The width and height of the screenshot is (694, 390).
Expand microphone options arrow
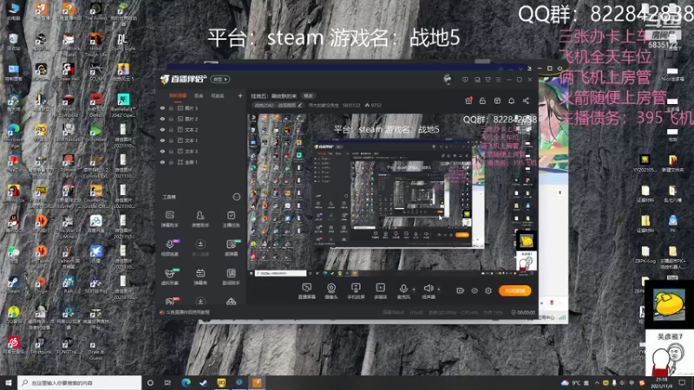point(414,289)
